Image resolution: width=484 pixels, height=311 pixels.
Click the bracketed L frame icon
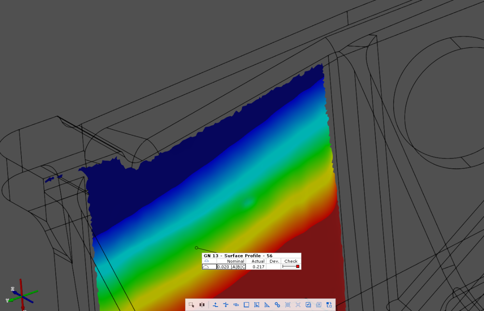(257, 305)
